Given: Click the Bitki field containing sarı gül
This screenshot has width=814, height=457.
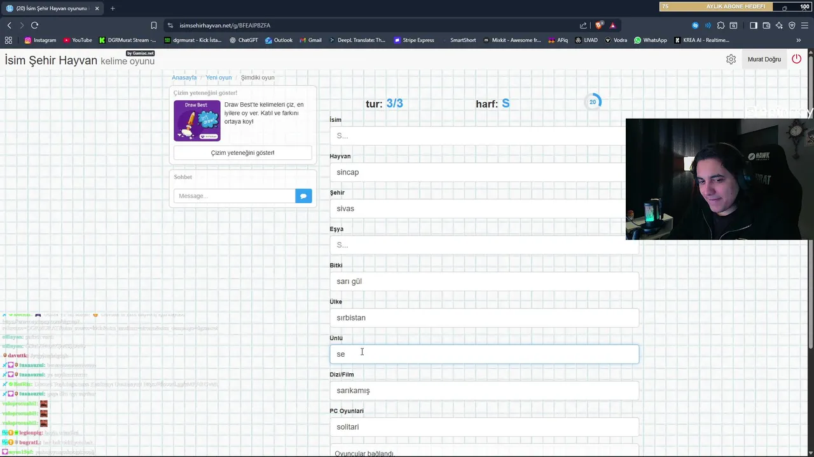Looking at the screenshot, I should pos(484,281).
